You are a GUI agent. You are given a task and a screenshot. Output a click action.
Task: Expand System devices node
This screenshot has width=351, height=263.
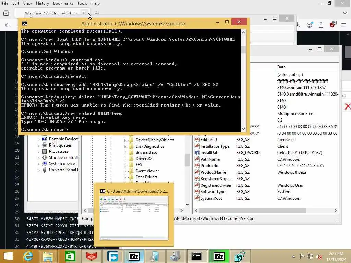tap(38, 164)
